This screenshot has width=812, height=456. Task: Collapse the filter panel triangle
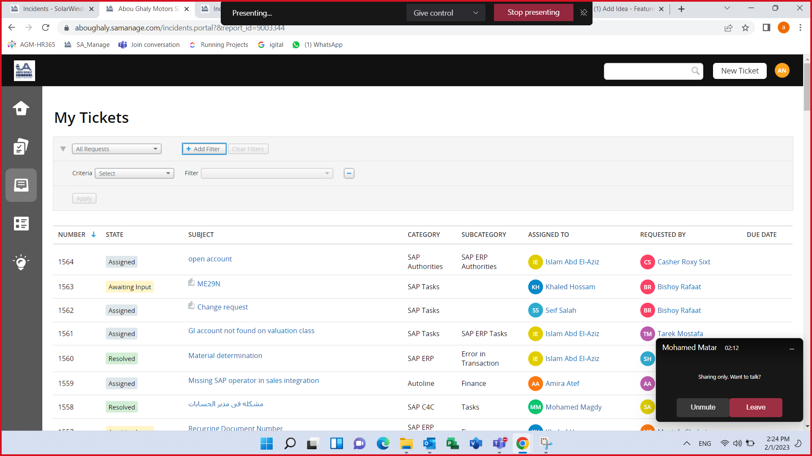coord(63,149)
